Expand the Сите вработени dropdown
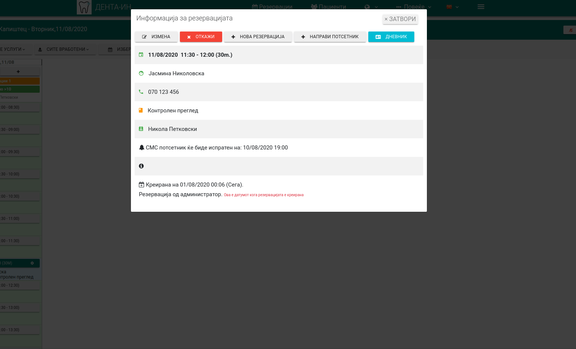Viewport: 576px width, 349px height. click(x=65, y=49)
